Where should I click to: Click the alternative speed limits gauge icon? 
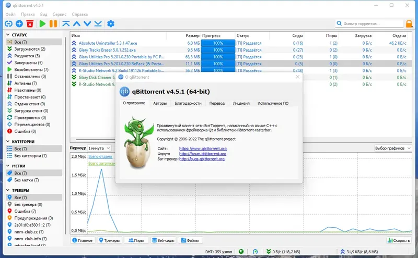point(255,252)
